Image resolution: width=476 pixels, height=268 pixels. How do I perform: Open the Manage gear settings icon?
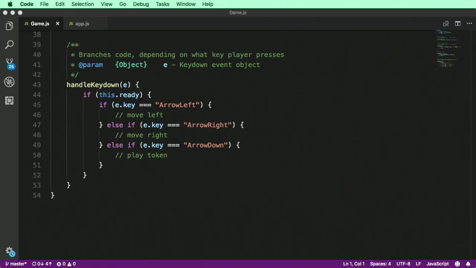[10, 251]
